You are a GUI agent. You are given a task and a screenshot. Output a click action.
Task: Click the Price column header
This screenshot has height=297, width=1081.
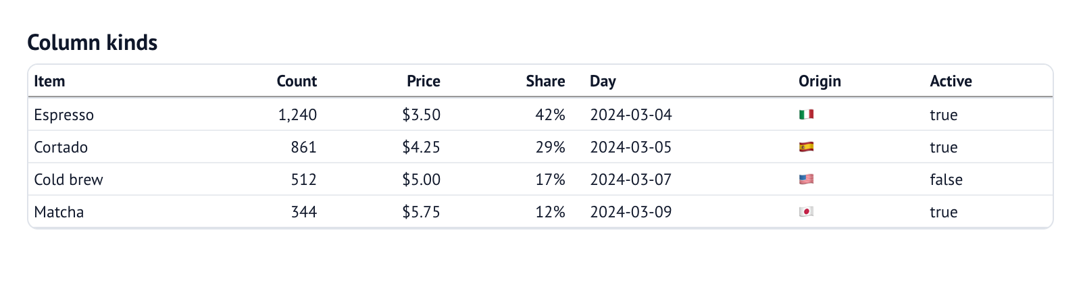click(424, 81)
